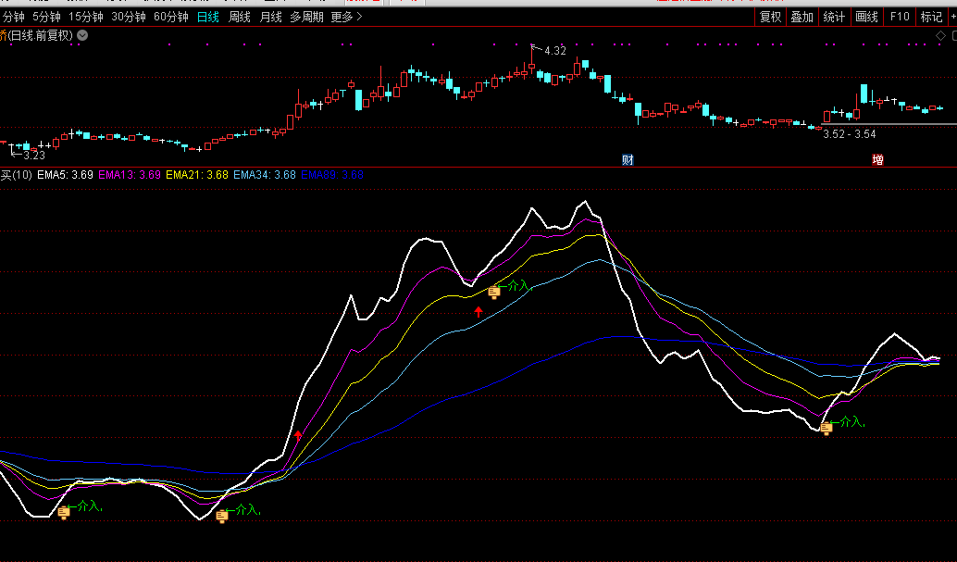Expand the 更多 periods dropdown
Screen dimensions: 957x562
[346, 17]
